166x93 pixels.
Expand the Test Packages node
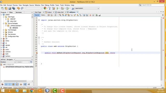point(4,30)
